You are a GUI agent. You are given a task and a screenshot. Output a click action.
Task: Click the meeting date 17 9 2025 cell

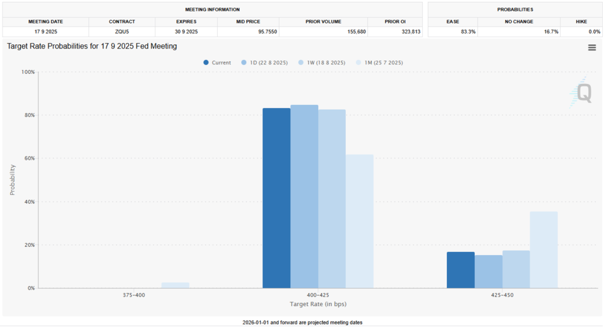tap(44, 32)
